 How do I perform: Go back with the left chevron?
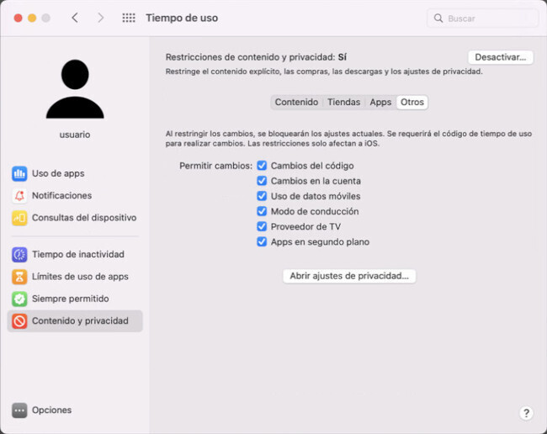(x=75, y=18)
